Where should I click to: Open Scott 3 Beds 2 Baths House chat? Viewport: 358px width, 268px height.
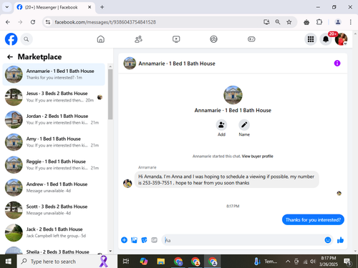54,210
